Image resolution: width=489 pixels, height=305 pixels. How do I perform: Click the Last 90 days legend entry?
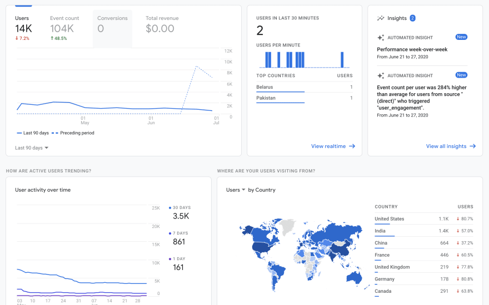click(33, 133)
